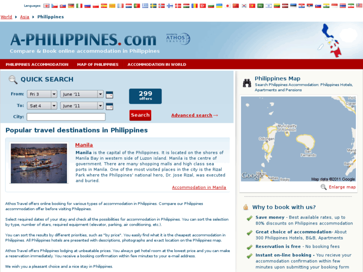Image resolution: width=363 pixels, height=272 pixels.
Task: Open the From month dropdown showing June '11
Action: click(82, 94)
